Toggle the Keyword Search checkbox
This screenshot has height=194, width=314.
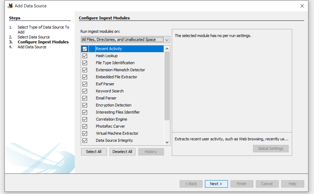[x=85, y=91]
